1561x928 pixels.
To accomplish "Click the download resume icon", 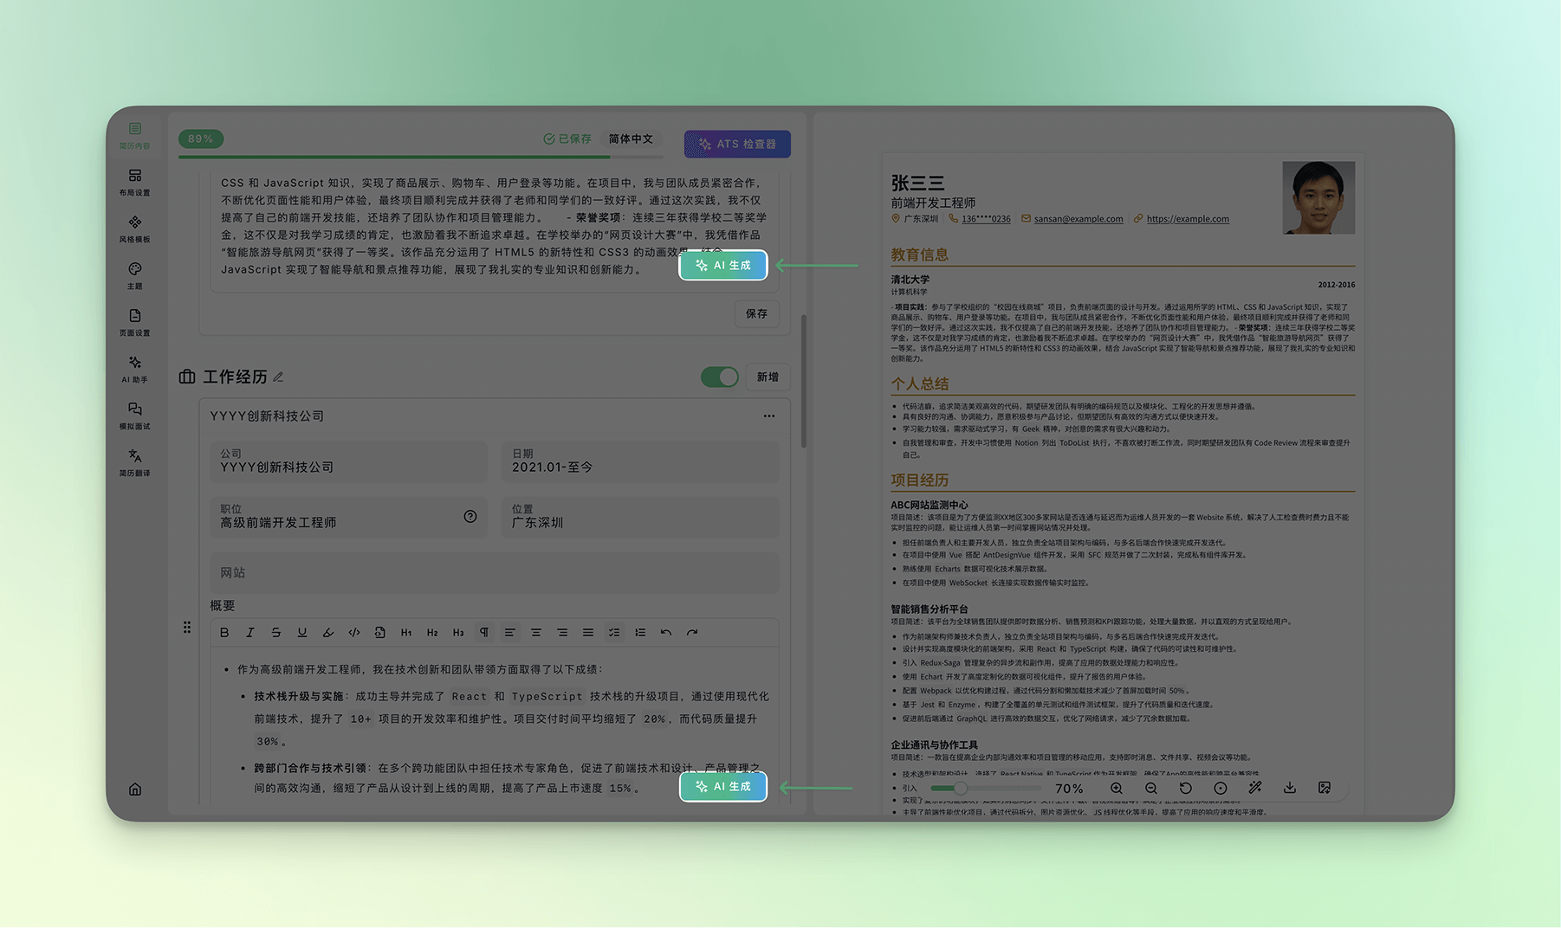I will point(1290,788).
